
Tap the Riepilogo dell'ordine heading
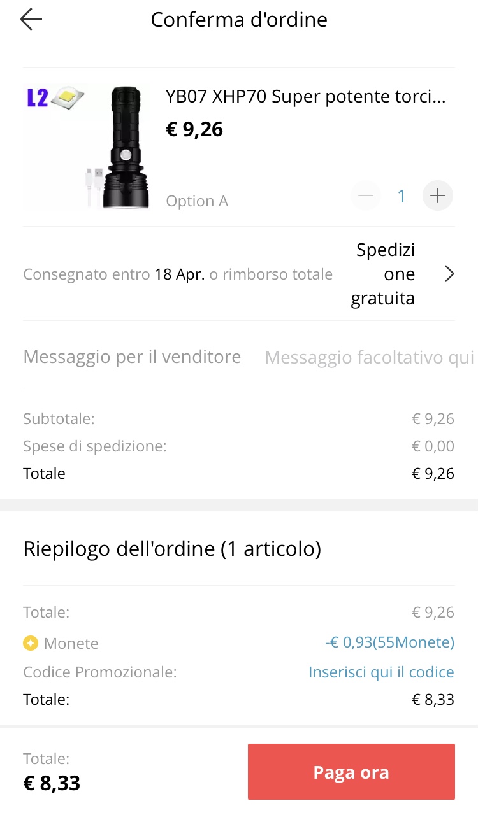(172, 548)
